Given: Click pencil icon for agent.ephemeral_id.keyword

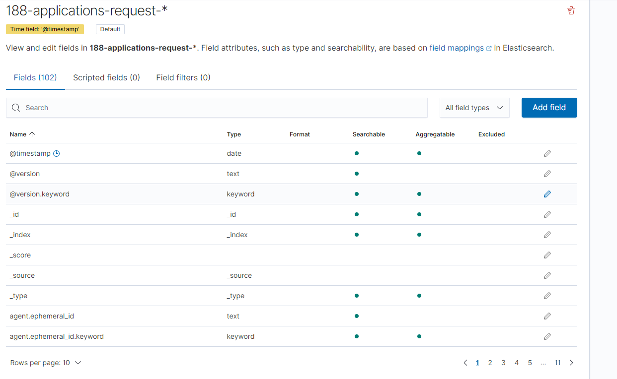Looking at the screenshot, I should (x=547, y=337).
